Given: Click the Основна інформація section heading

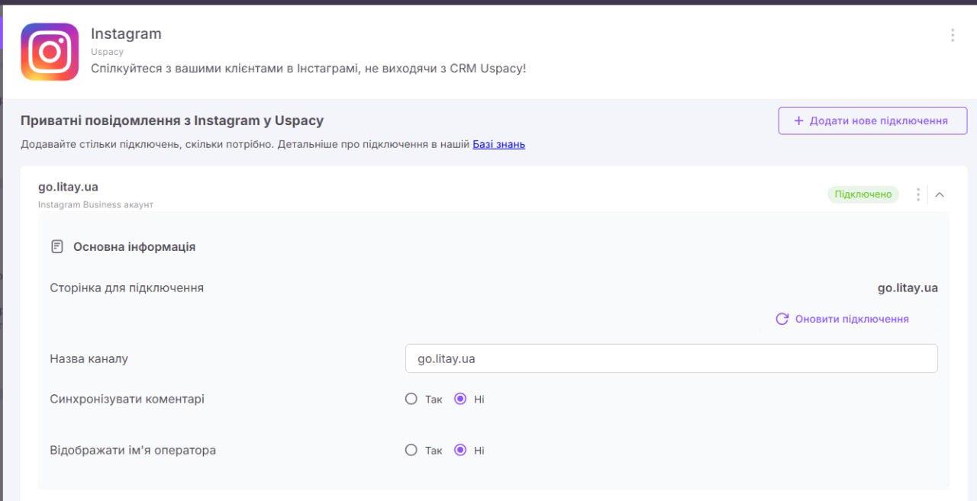Looking at the screenshot, I should (x=134, y=247).
